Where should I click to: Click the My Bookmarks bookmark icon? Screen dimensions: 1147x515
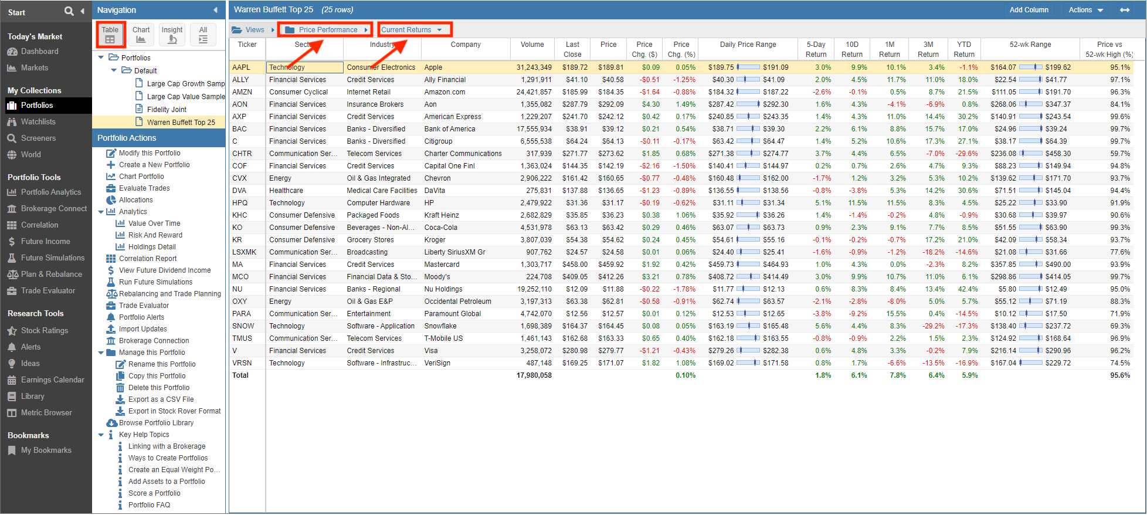coord(12,450)
